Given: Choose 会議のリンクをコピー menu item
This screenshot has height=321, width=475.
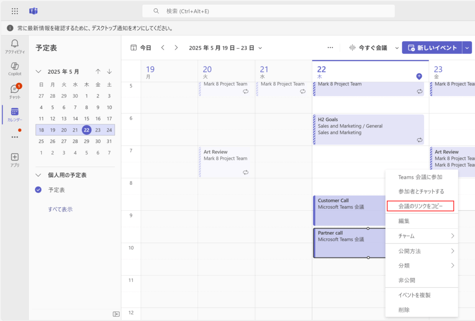Looking at the screenshot, I should pos(420,206).
